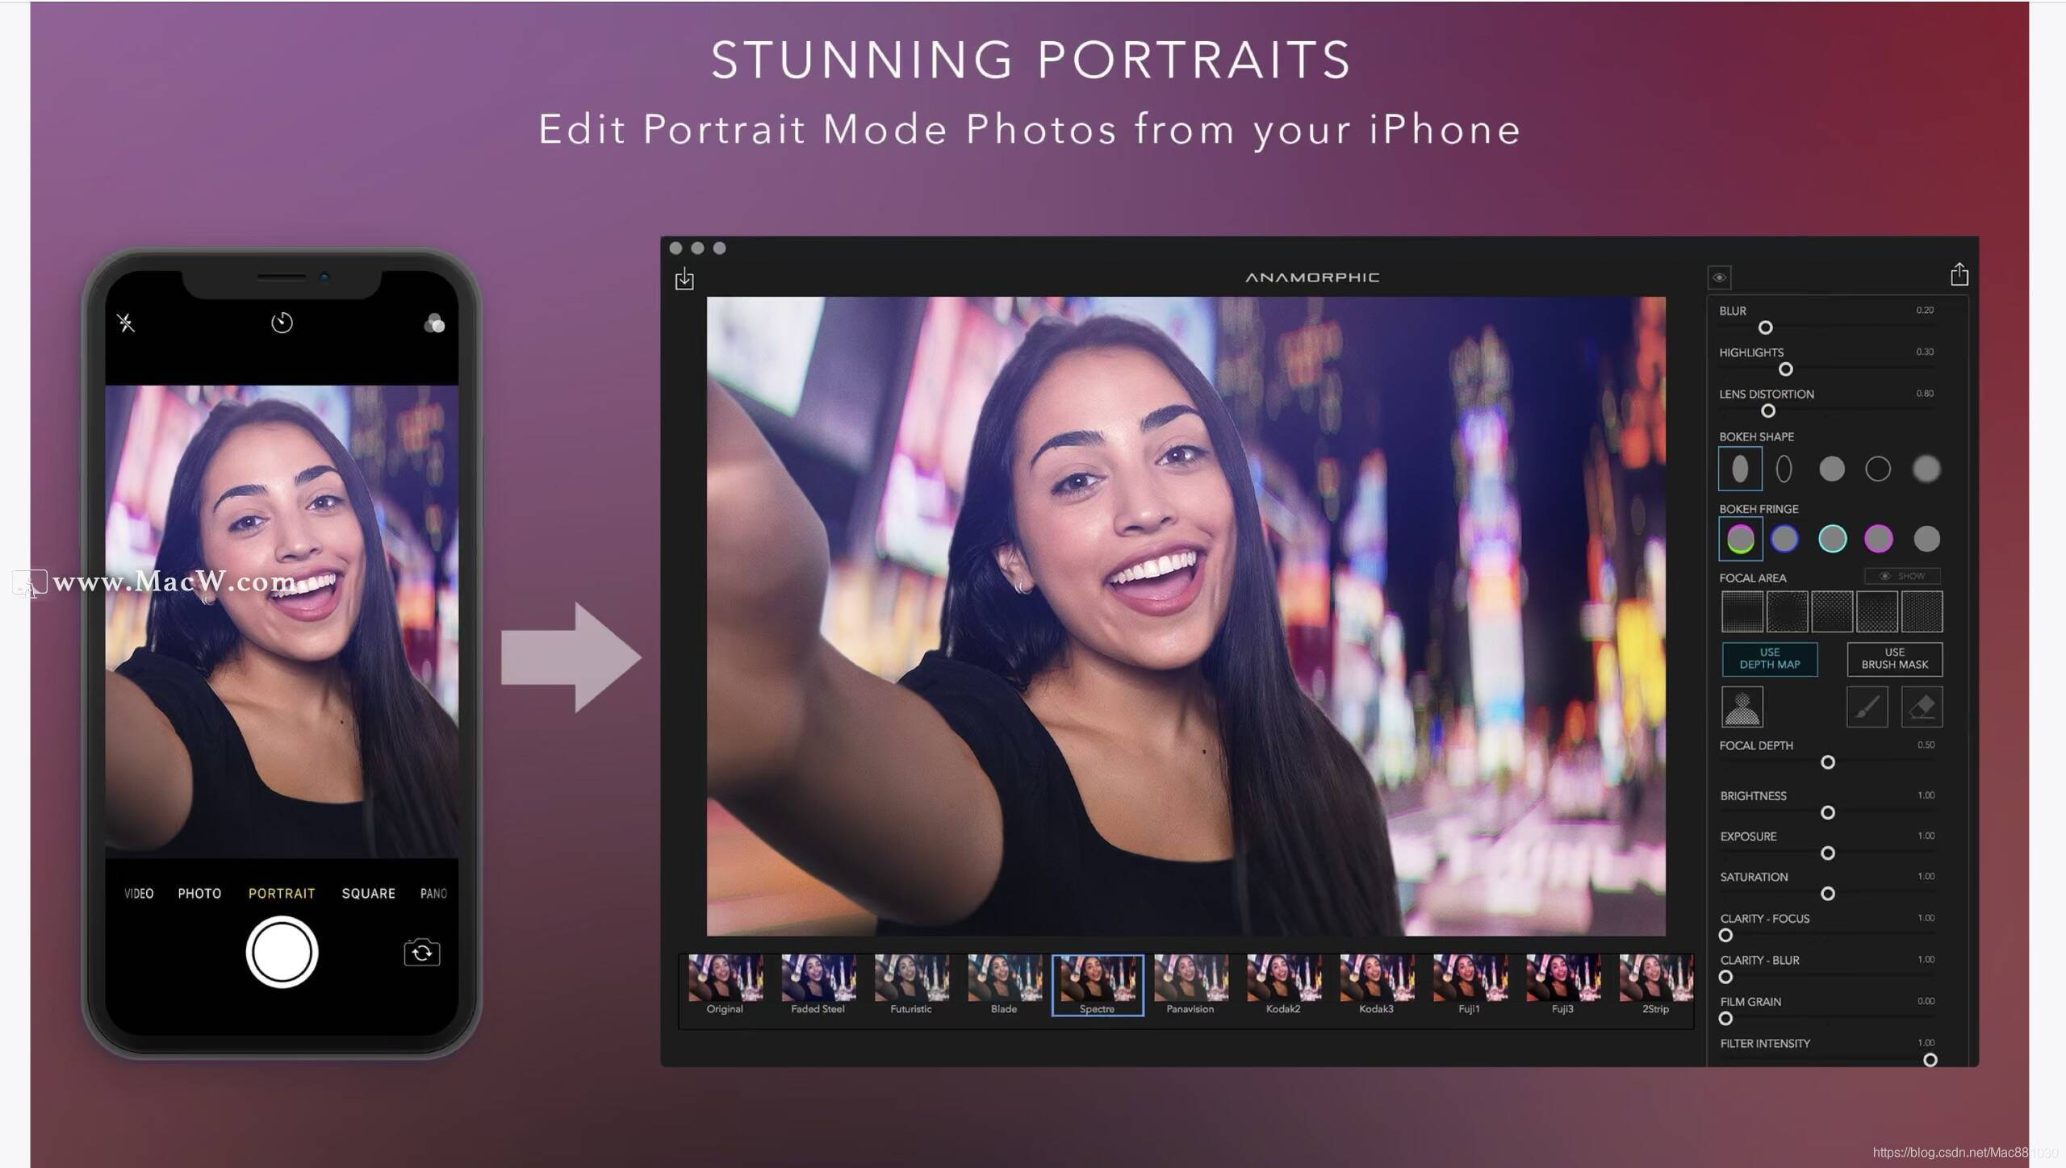Click the Brightness slider handle

coord(1828,812)
